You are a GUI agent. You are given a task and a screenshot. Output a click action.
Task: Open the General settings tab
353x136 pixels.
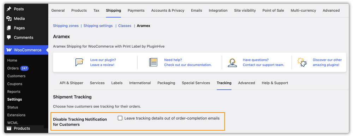58,10
